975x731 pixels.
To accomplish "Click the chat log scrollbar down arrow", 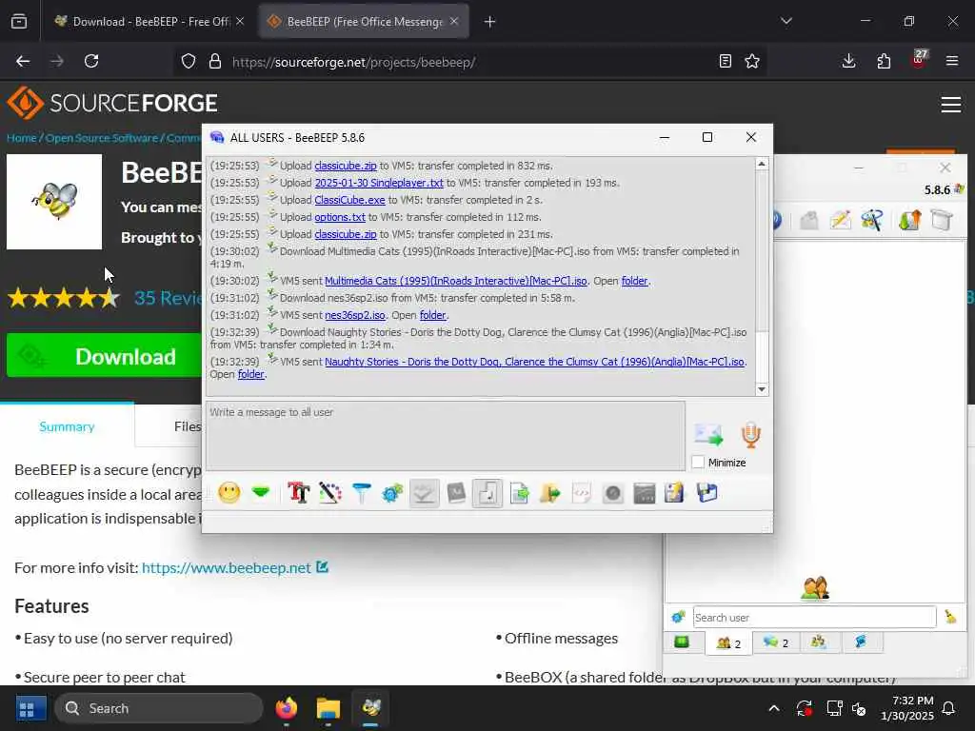I will (762, 389).
